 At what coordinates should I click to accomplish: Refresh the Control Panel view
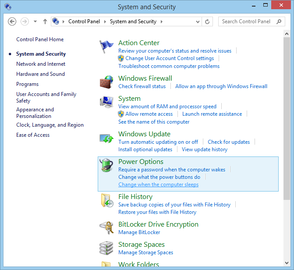point(207,21)
